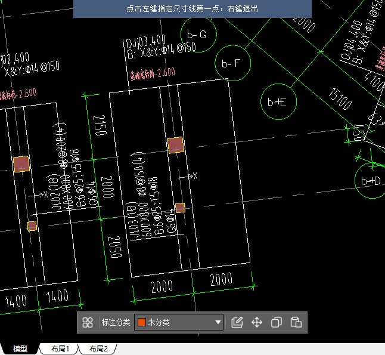The image size is (385, 355).
Task: Open the 布局2 layout tab
Action: pos(98,349)
